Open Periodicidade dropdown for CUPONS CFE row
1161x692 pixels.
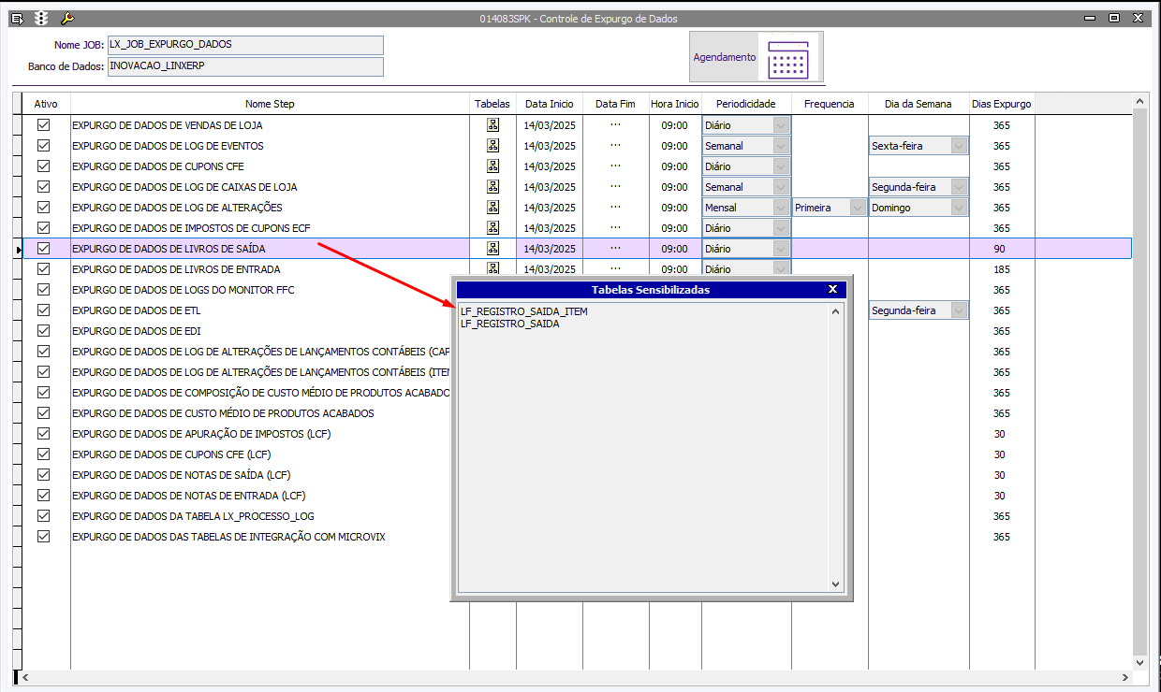click(x=781, y=166)
